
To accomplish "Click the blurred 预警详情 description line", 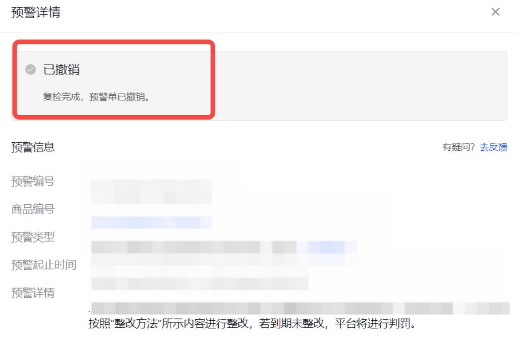I will click(x=300, y=308).
